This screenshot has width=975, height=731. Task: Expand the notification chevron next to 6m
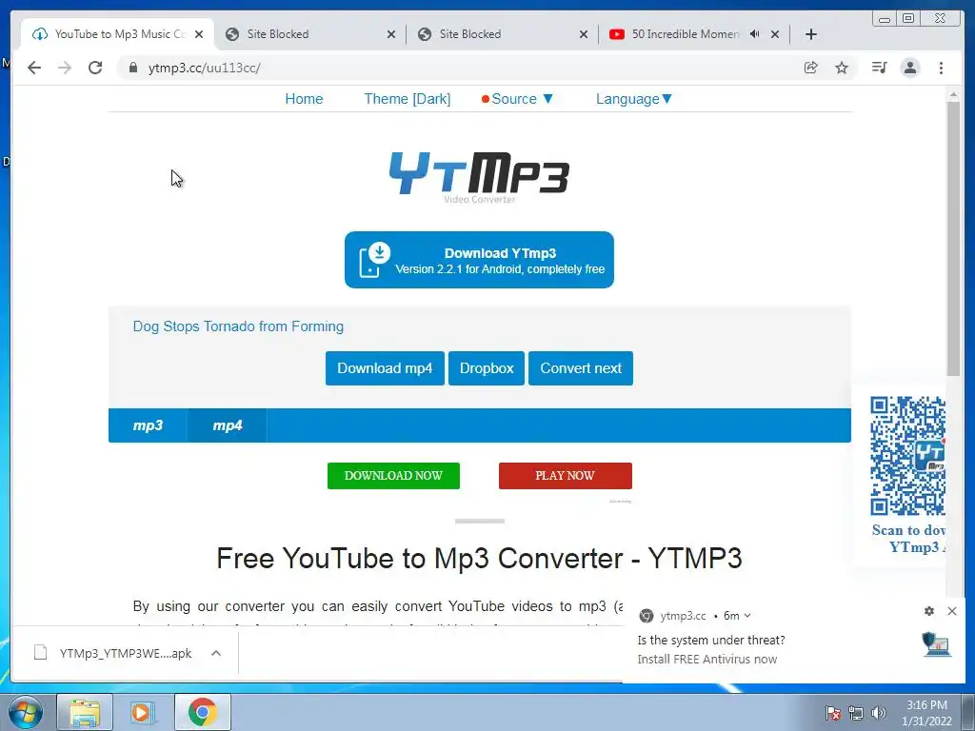tap(747, 616)
